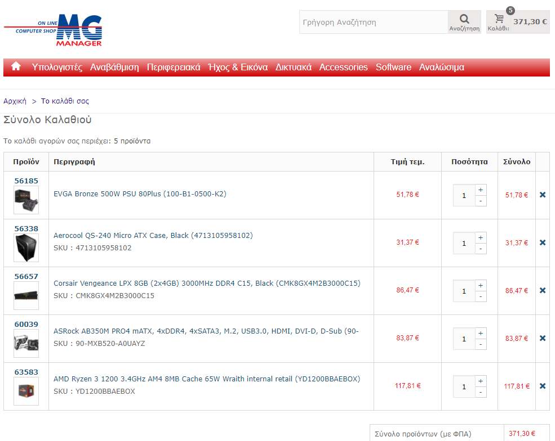
Task: Increase quantity of Aerocool QS-240 case
Action: pos(481,237)
